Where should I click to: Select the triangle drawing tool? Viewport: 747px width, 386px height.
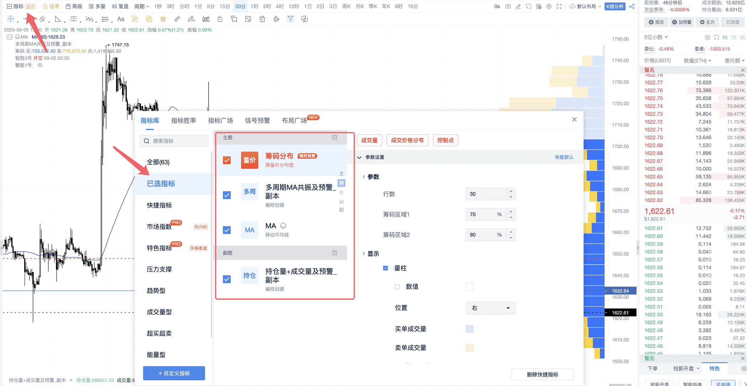[x=58, y=19]
